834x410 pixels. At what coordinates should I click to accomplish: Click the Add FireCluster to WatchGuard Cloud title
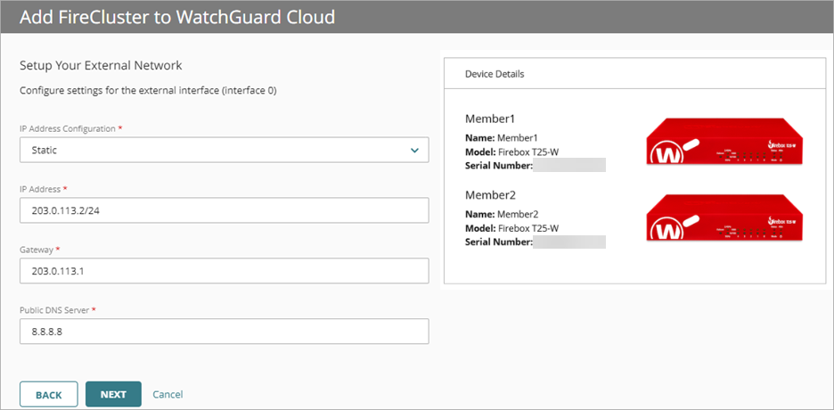[178, 17]
